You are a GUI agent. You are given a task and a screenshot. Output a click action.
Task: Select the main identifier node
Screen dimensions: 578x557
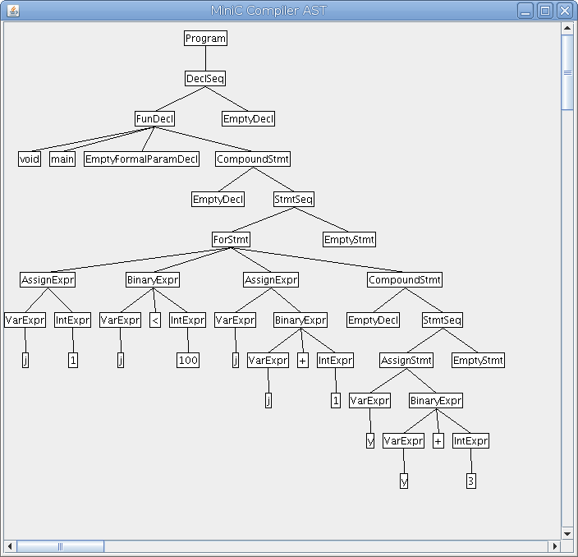click(62, 159)
